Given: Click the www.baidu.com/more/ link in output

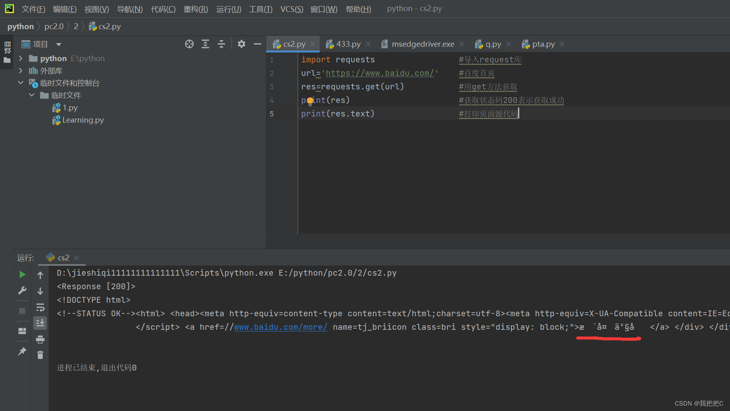Looking at the screenshot, I should tap(281, 327).
